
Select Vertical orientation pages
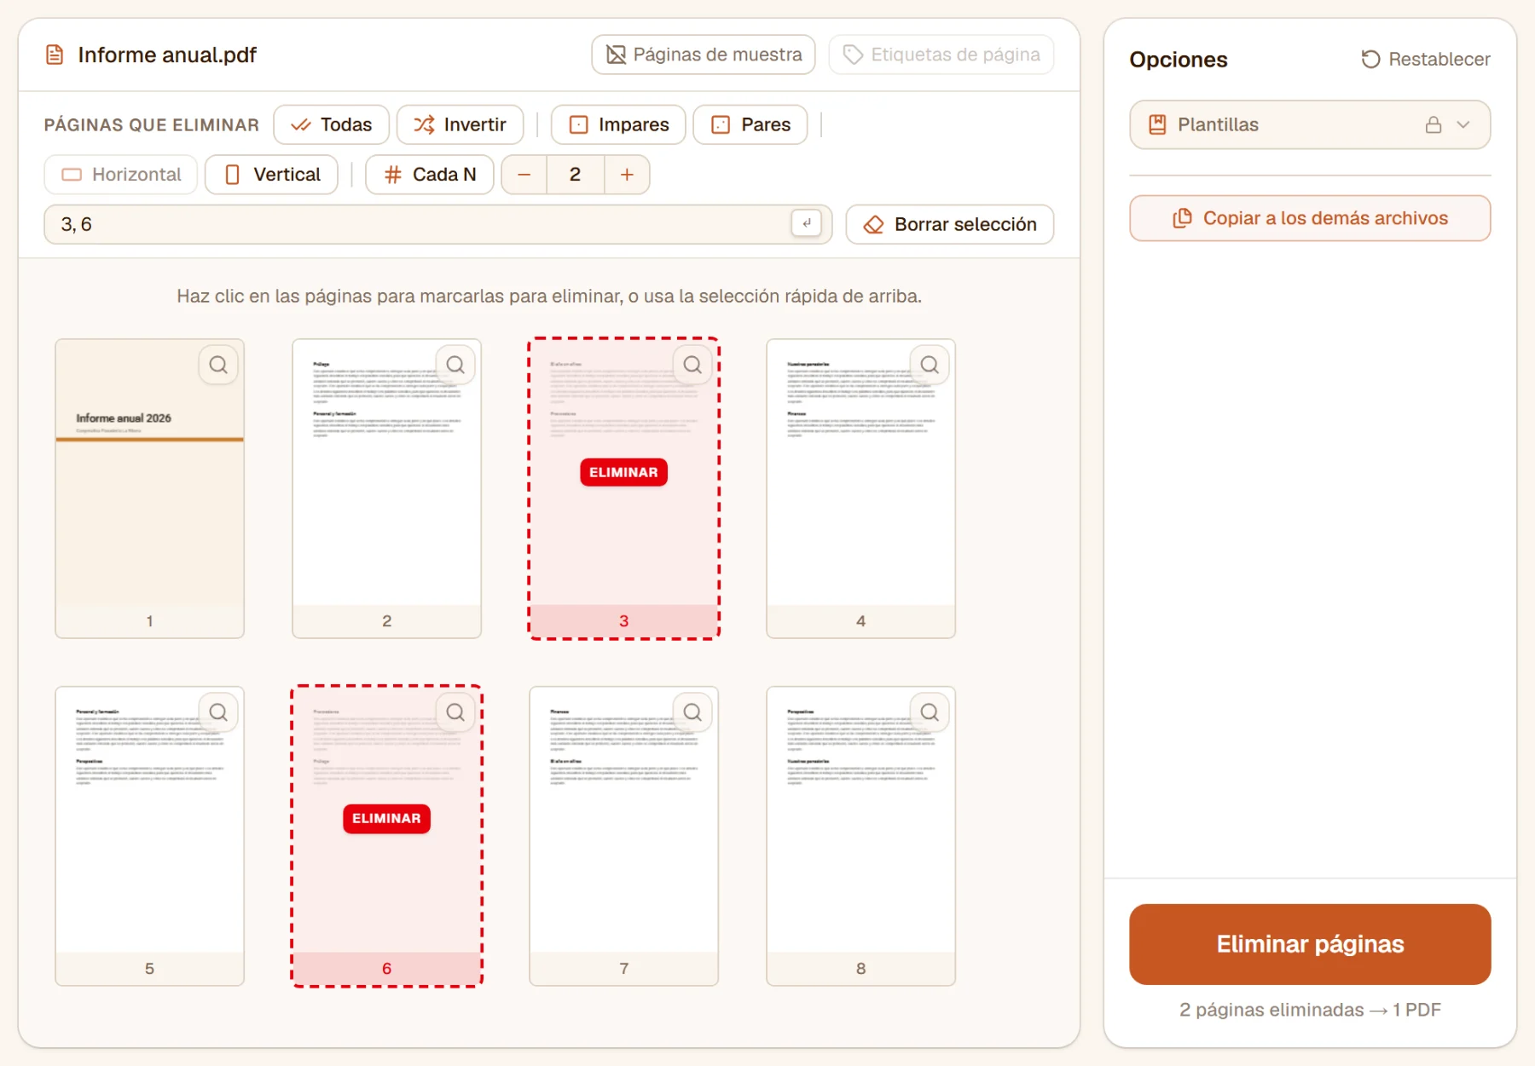[x=272, y=175]
